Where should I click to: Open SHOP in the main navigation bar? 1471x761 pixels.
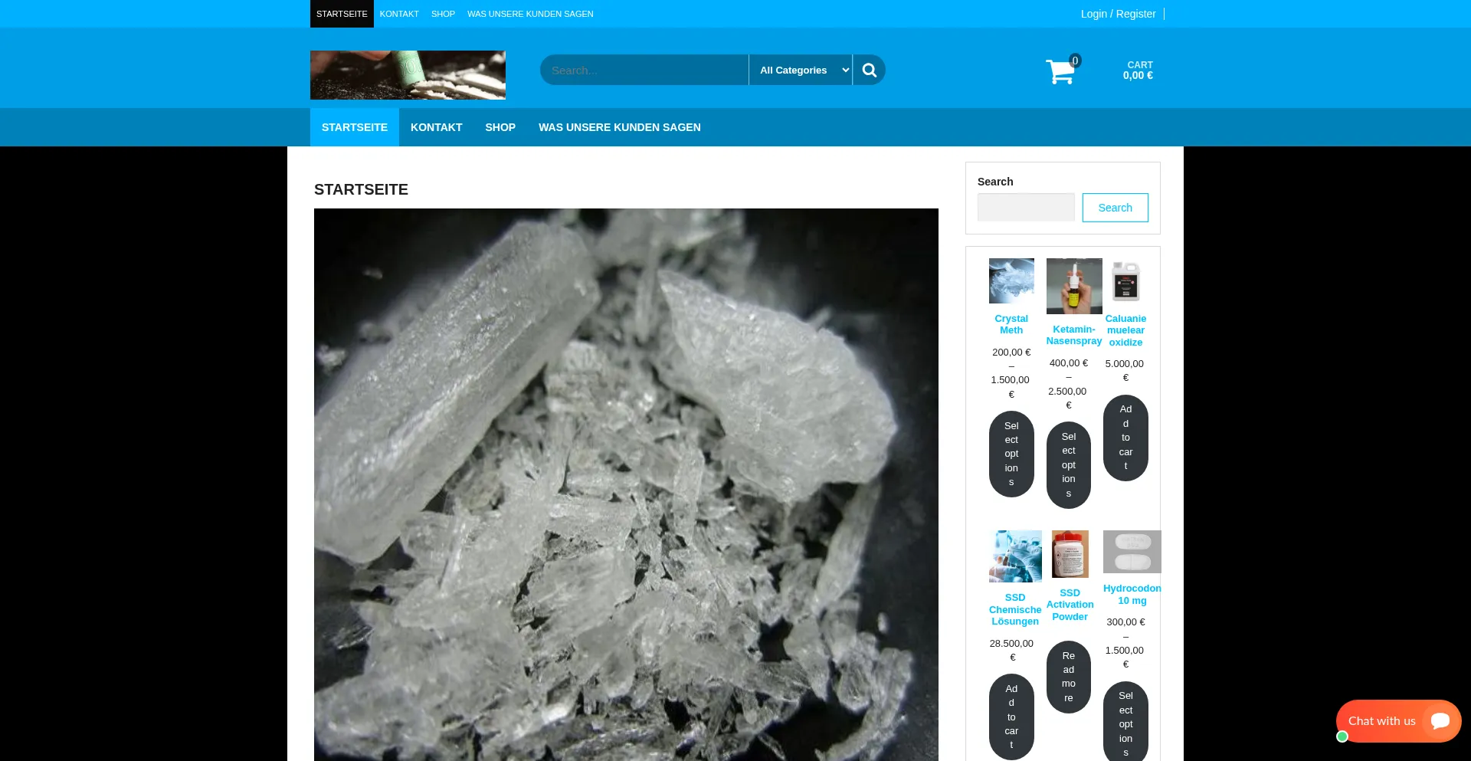[500, 127]
